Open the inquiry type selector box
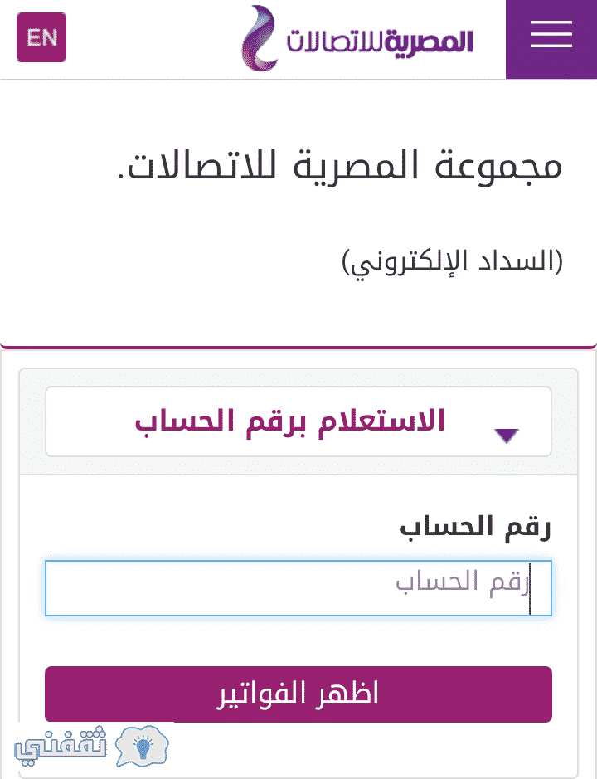 298,421
